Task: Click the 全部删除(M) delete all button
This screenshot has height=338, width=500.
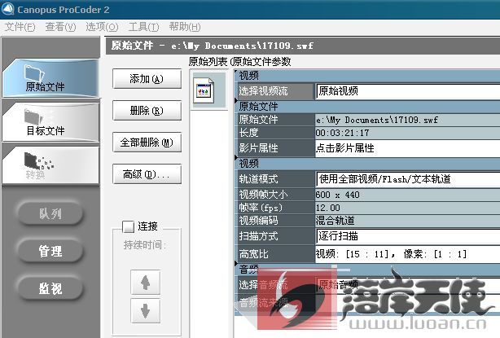Action: coord(147,143)
